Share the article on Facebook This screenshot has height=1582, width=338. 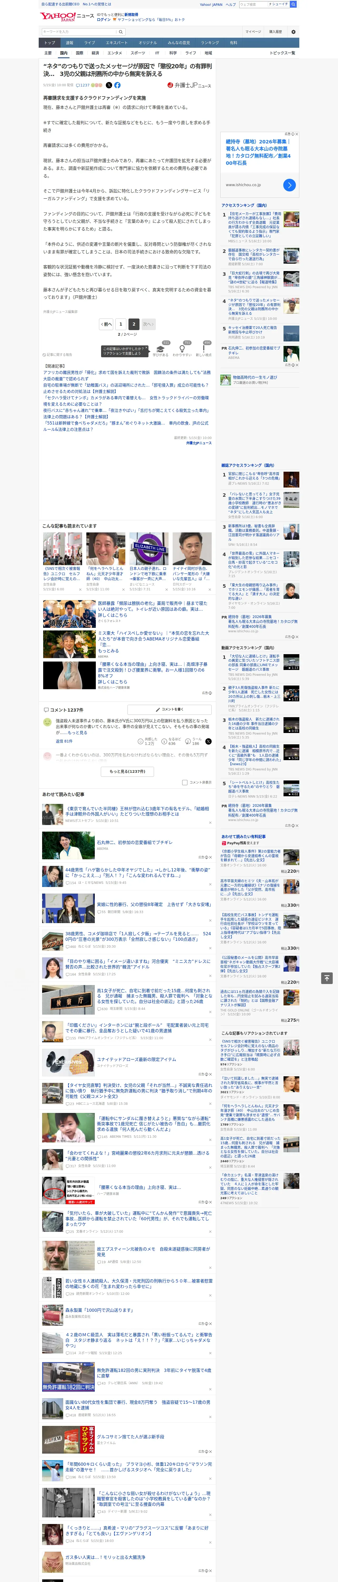(117, 85)
